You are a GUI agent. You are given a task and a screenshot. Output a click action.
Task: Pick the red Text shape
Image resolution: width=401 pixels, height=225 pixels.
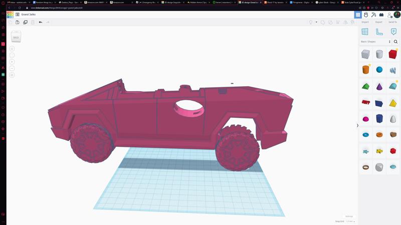(x=366, y=102)
